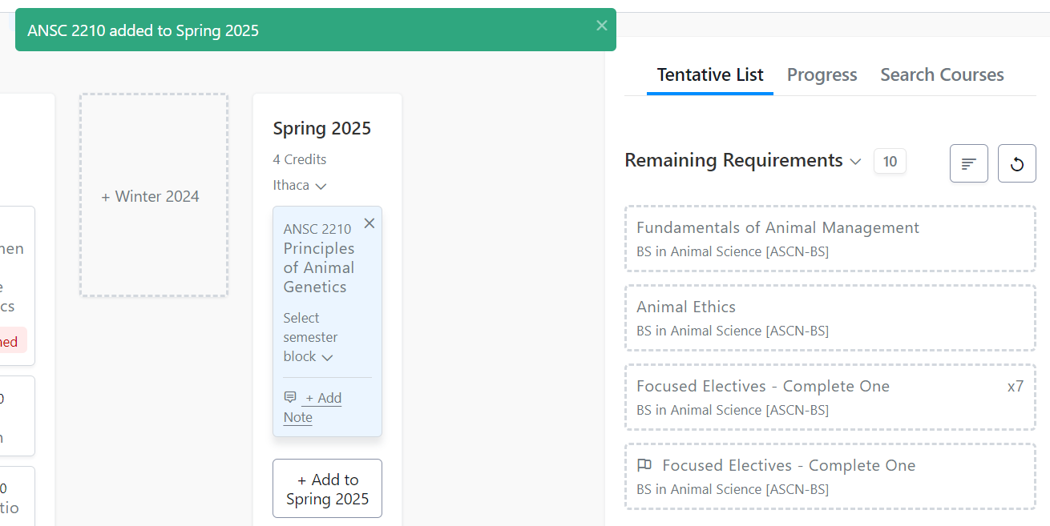Screen dimensions: 1050x526
Task: Click the note comment icon on ANSC 2210
Action: click(290, 397)
